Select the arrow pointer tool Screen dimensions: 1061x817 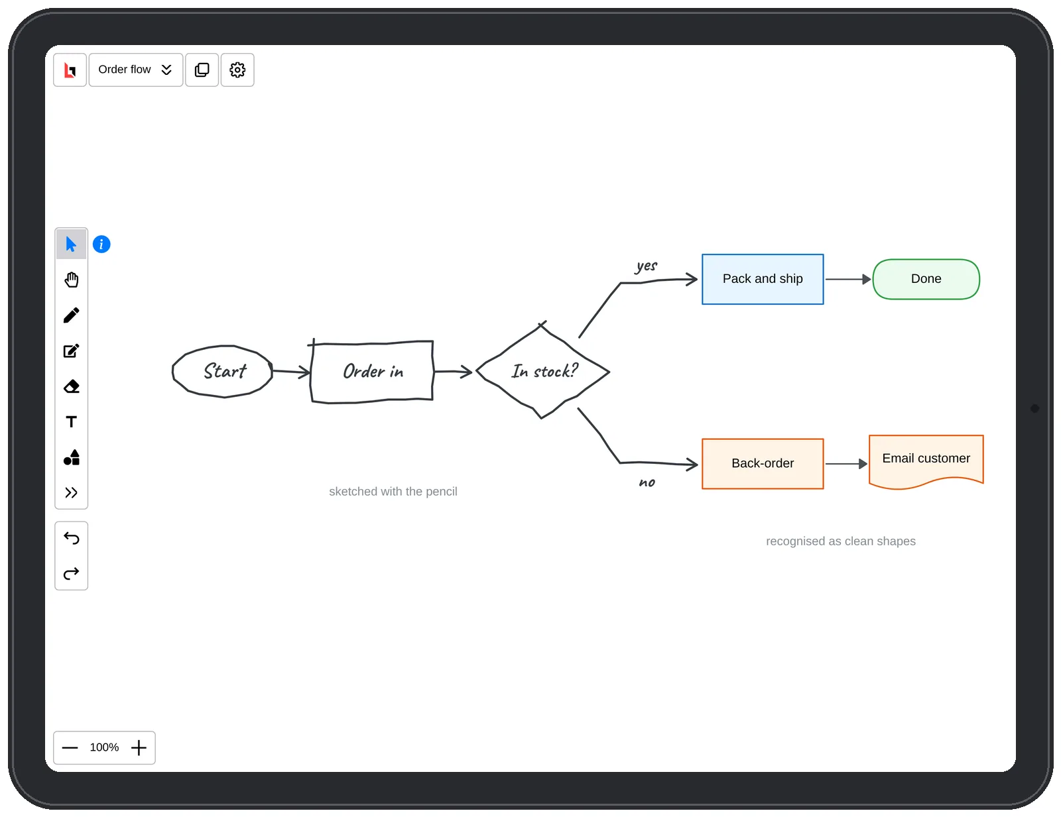pos(72,245)
